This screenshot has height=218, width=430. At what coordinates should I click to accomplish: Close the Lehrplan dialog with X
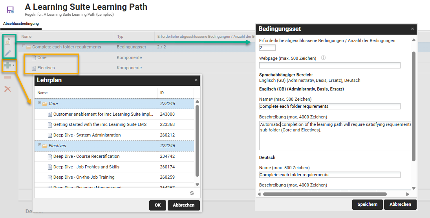(x=196, y=80)
